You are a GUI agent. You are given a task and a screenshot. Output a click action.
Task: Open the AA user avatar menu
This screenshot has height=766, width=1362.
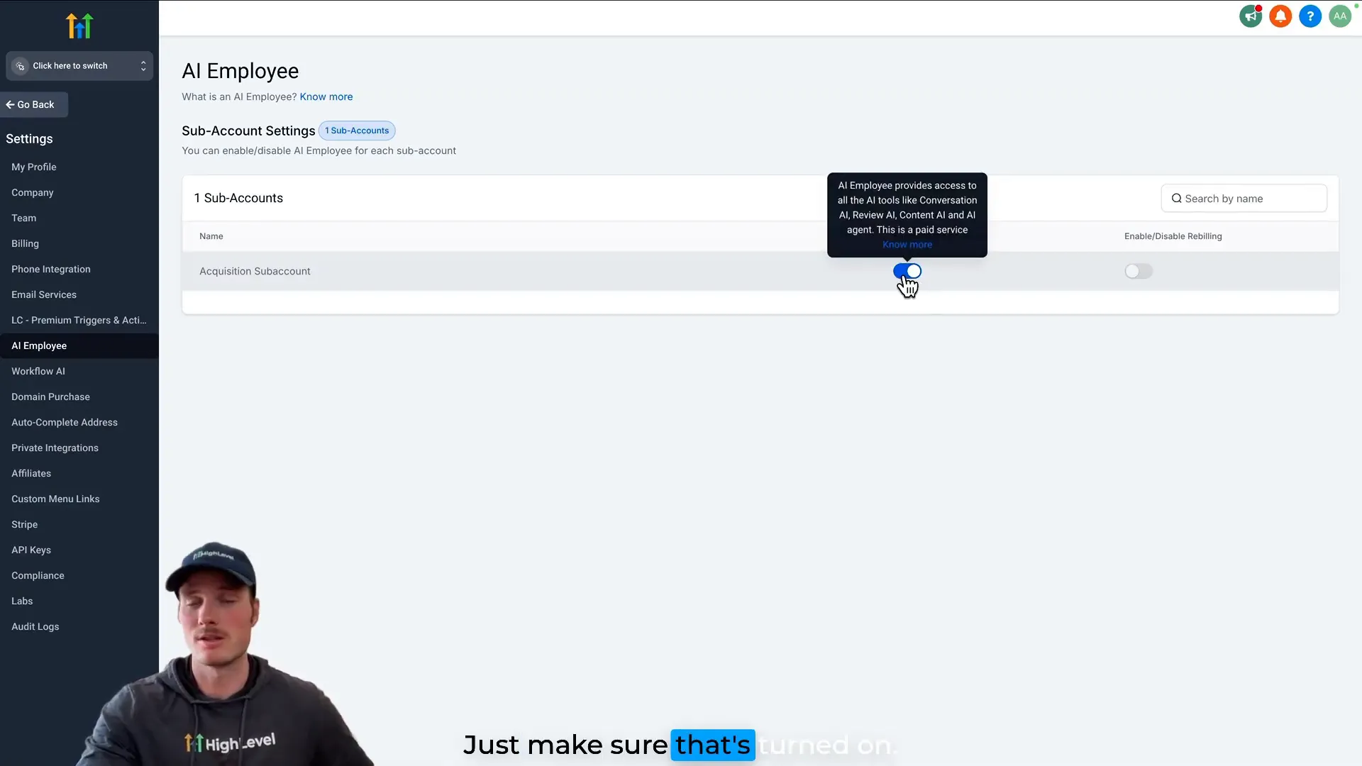click(x=1340, y=16)
